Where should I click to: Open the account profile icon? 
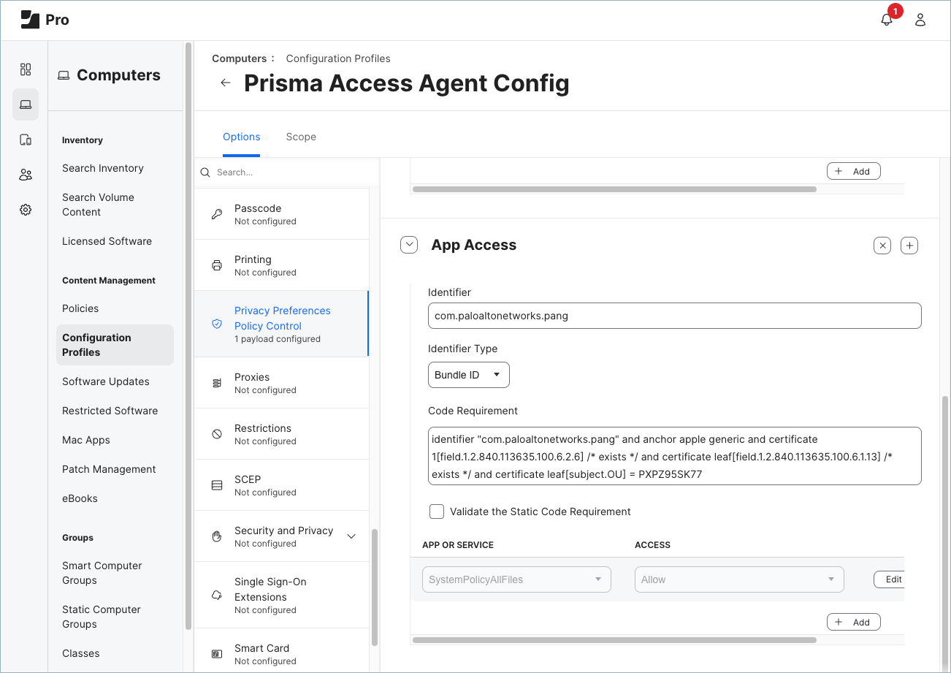[920, 19]
